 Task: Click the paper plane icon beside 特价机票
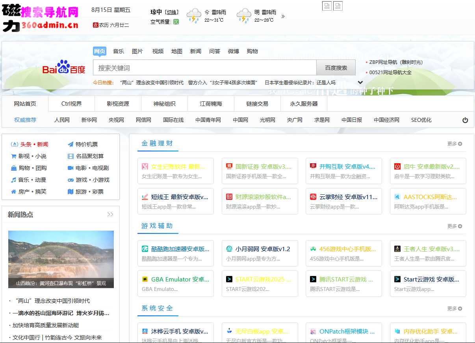pos(71,144)
